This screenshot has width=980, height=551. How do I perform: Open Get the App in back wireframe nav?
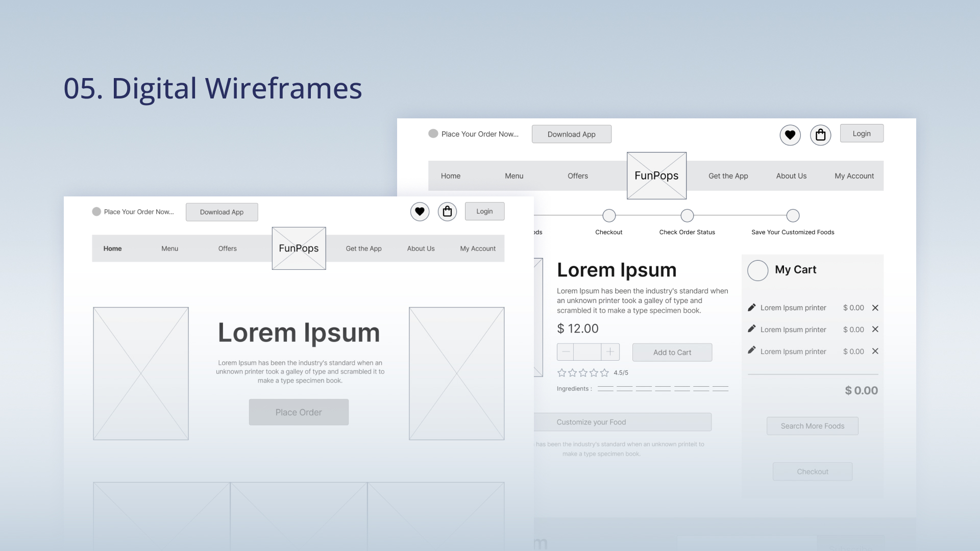[x=728, y=176]
